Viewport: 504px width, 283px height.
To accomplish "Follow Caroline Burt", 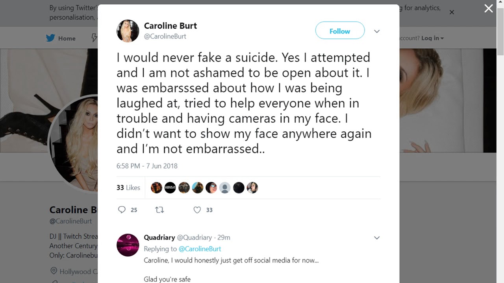I will pos(340,31).
